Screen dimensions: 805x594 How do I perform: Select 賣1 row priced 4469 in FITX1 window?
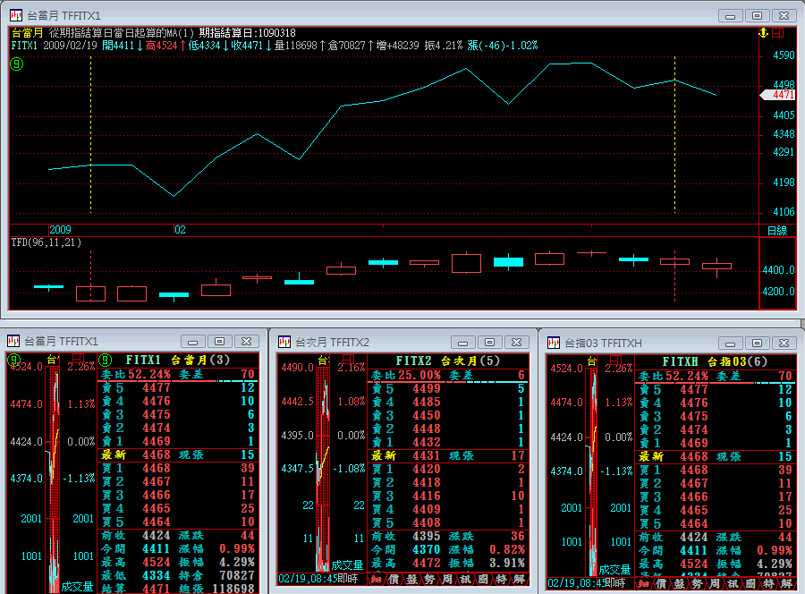[x=178, y=442]
